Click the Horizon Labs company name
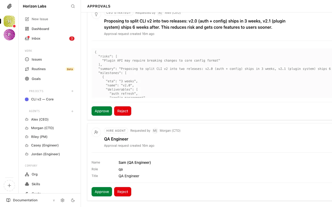The height and width of the screenshot is (207, 332). pos(34,6)
